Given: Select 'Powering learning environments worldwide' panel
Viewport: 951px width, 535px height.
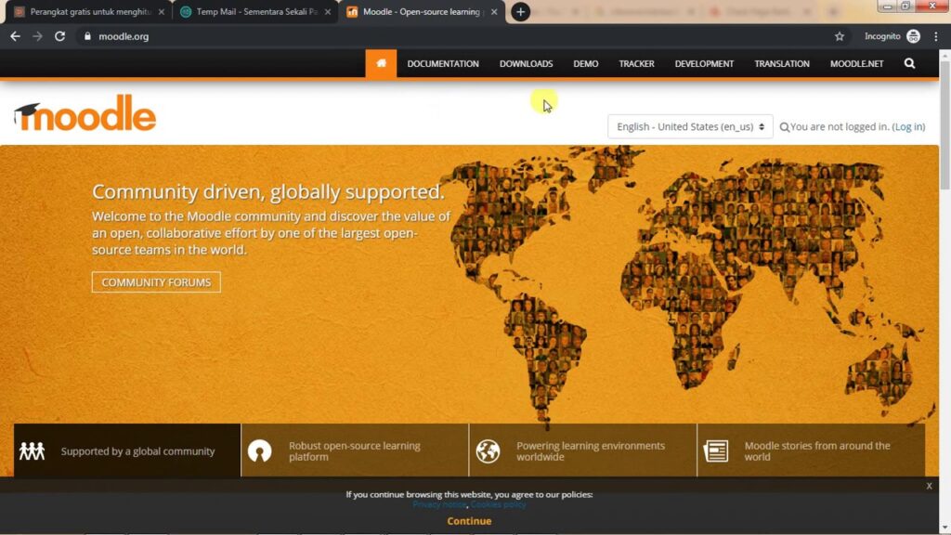Looking at the screenshot, I should tap(583, 450).
